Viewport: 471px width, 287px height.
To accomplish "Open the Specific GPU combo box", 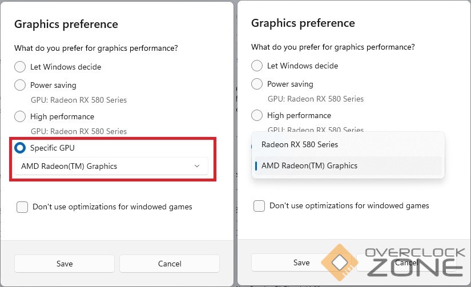I will tap(111, 166).
